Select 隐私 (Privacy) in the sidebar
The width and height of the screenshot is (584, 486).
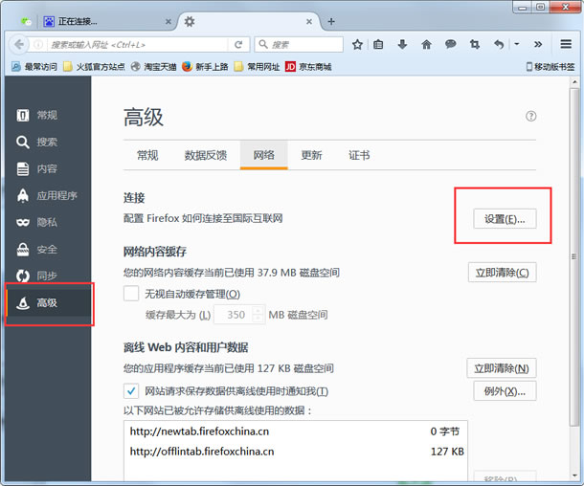coord(46,222)
